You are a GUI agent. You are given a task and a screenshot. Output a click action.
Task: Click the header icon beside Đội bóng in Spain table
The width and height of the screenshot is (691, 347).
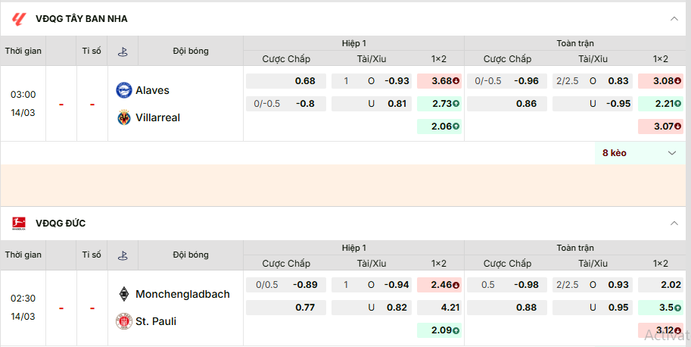click(x=123, y=52)
